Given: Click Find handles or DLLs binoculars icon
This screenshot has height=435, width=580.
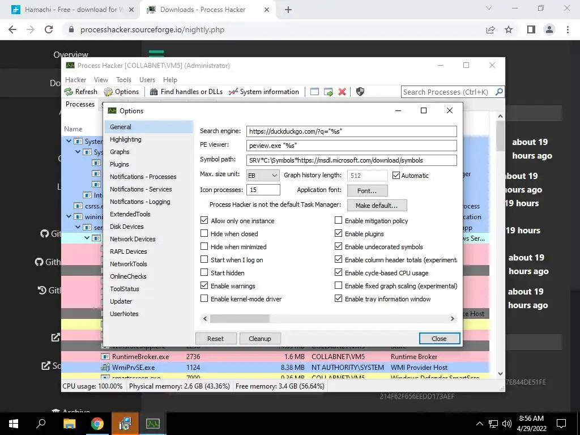Looking at the screenshot, I should pos(154,92).
